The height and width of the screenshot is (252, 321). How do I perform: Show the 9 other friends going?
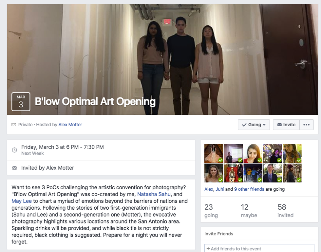(249, 189)
